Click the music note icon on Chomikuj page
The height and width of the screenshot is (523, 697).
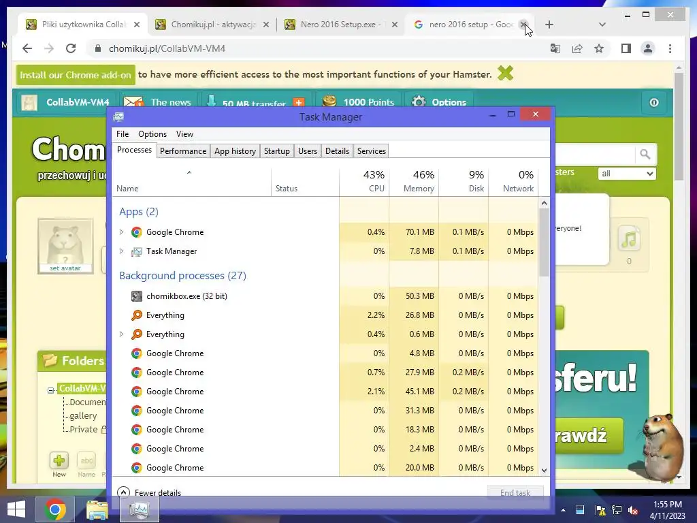pyautogui.click(x=629, y=239)
